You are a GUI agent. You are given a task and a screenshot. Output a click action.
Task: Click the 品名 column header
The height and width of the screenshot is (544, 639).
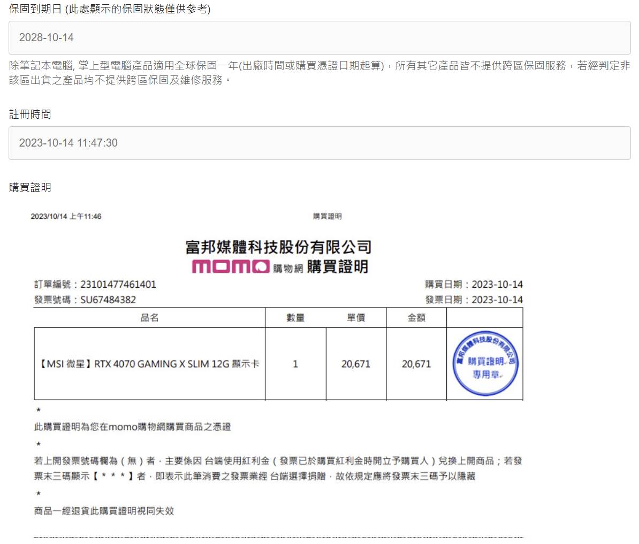click(x=149, y=318)
